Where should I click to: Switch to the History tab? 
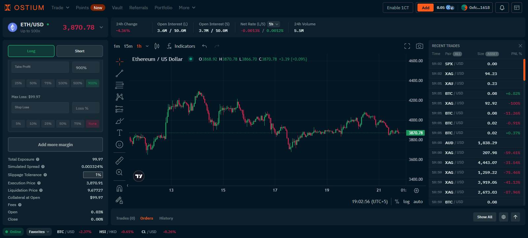166,218
